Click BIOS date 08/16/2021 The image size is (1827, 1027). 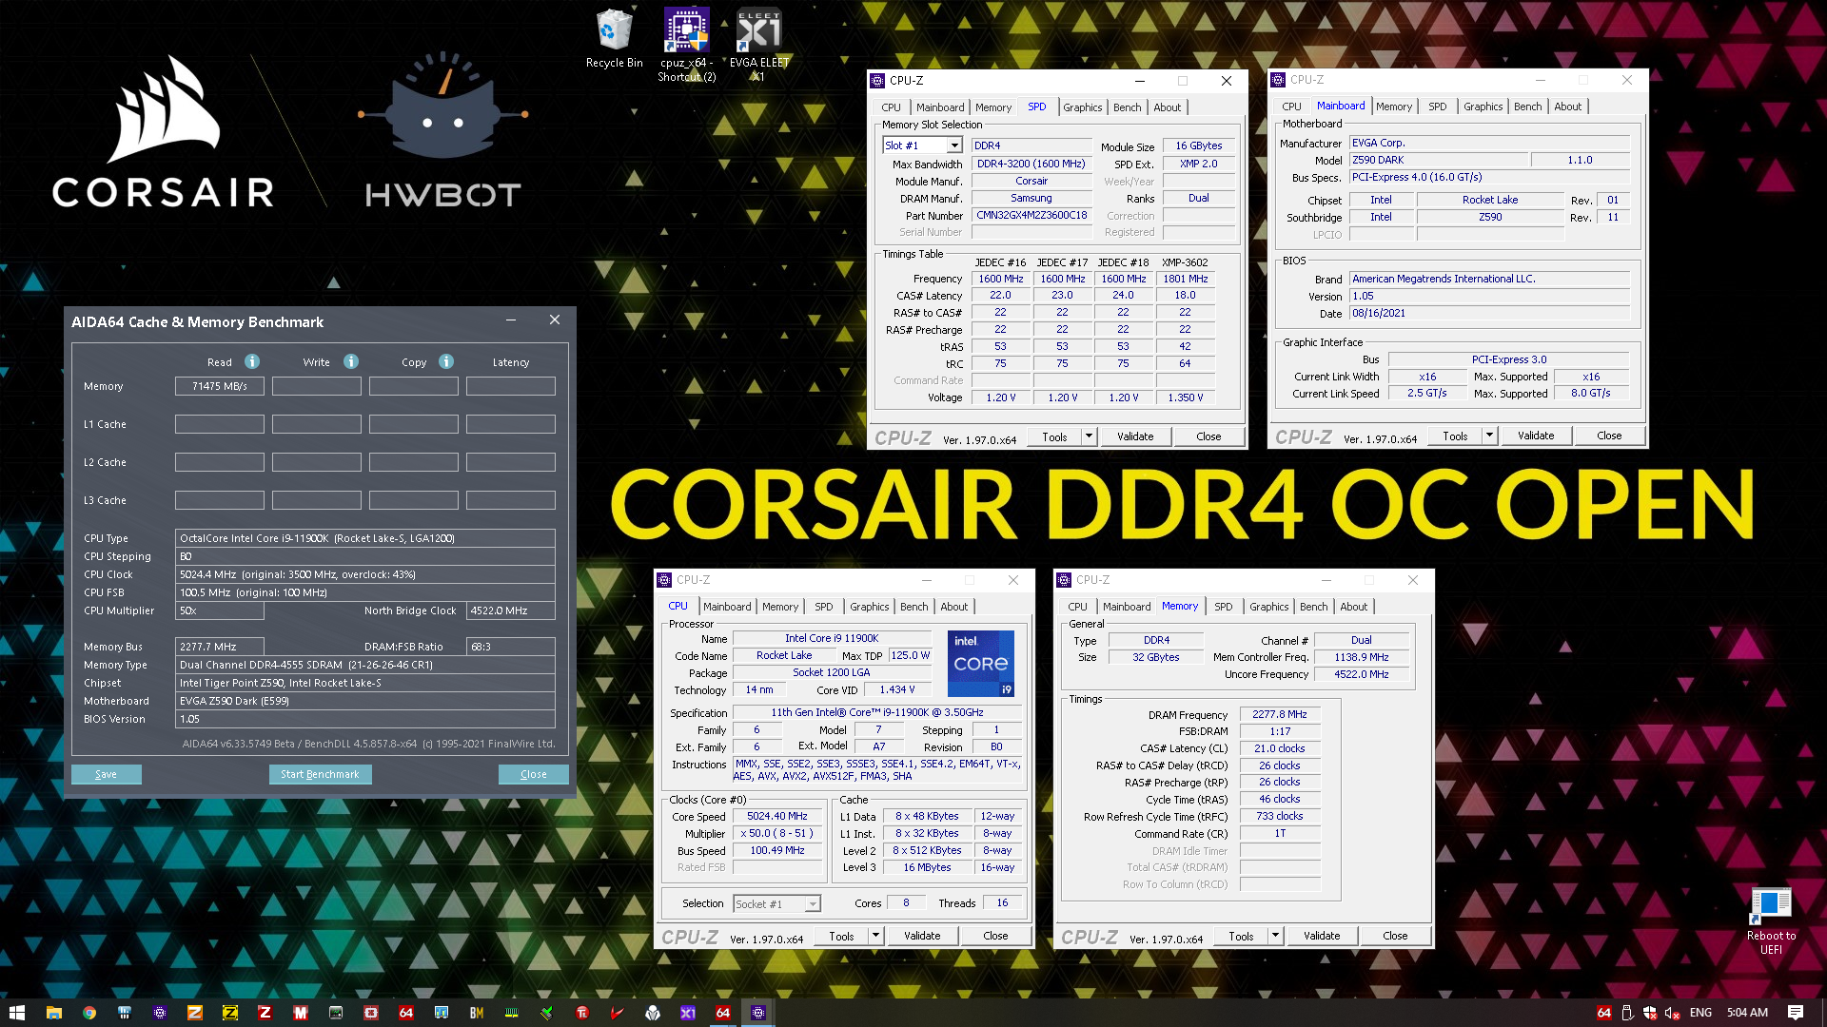[x=1489, y=313]
